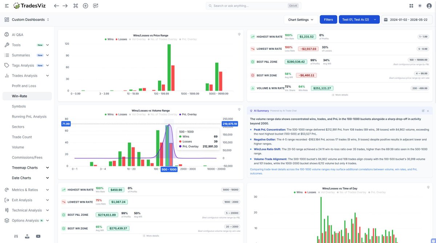Click the Options Analysis layers icon
Screen dimensions: 436x243
pos(7,220)
